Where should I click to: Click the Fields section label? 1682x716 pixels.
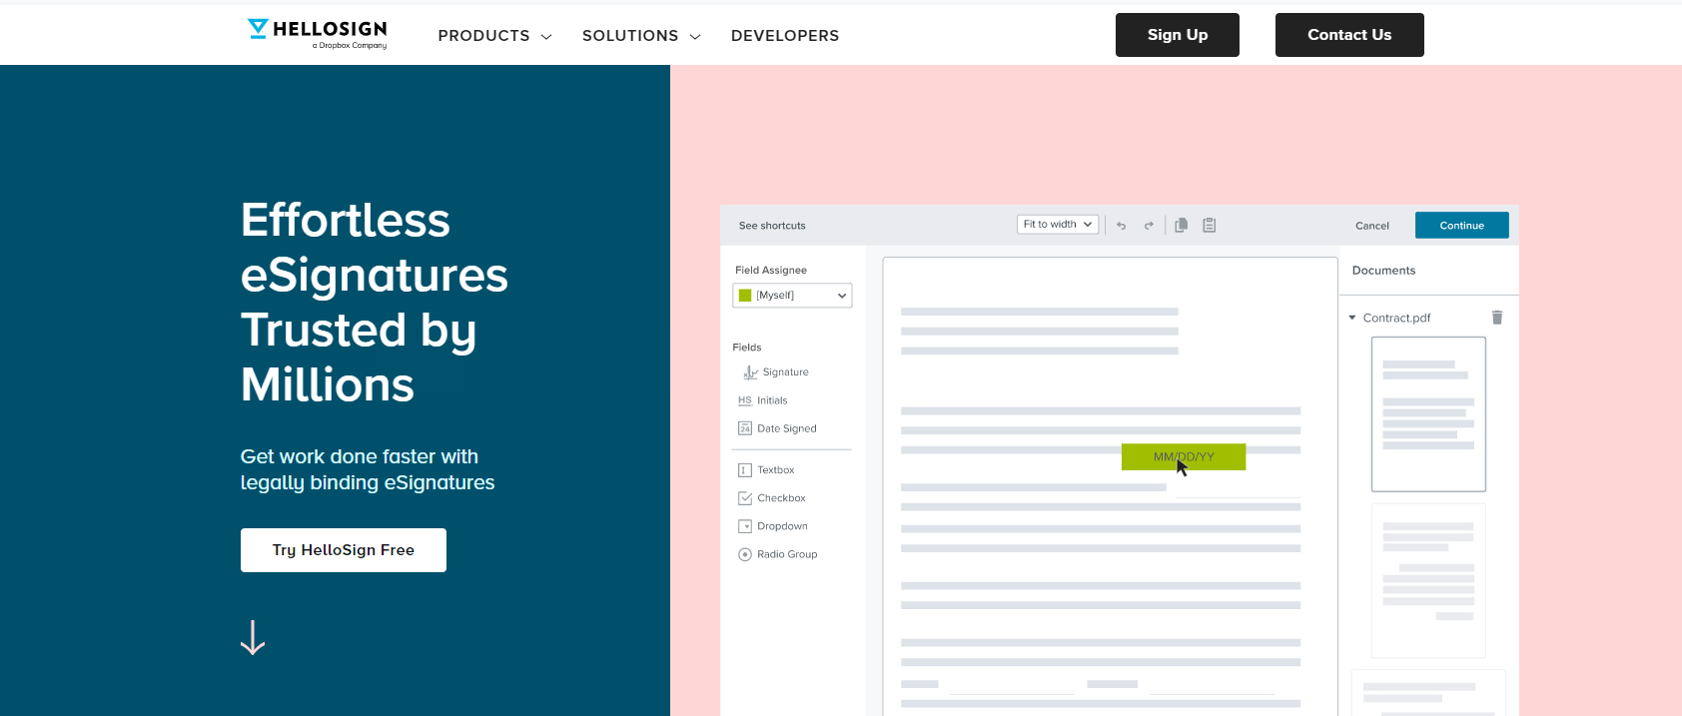[747, 348]
